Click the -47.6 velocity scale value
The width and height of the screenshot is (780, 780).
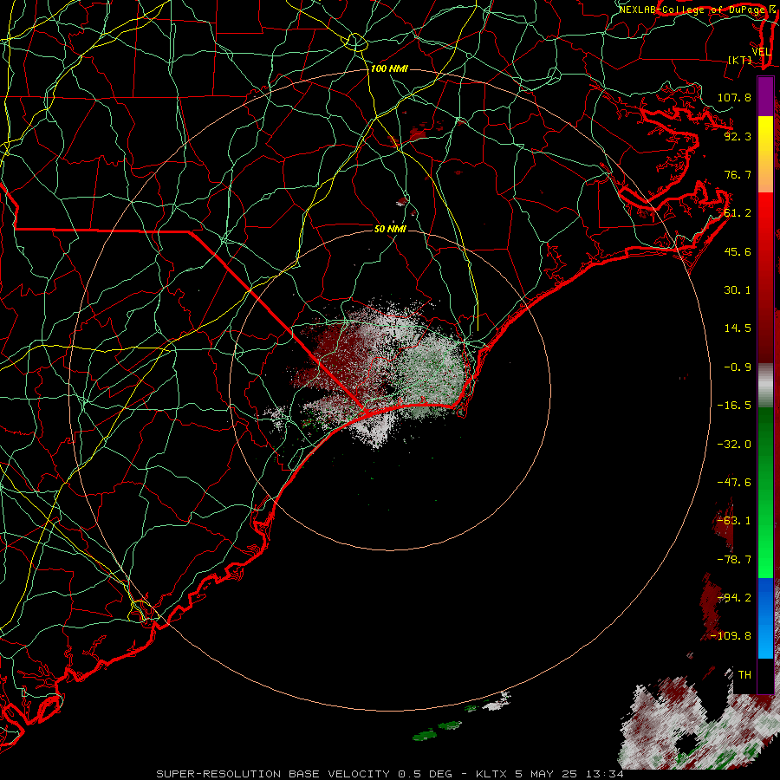(x=734, y=483)
